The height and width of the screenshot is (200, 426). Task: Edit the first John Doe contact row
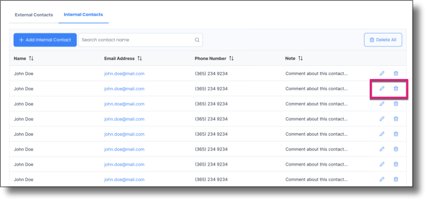click(x=382, y=73)
